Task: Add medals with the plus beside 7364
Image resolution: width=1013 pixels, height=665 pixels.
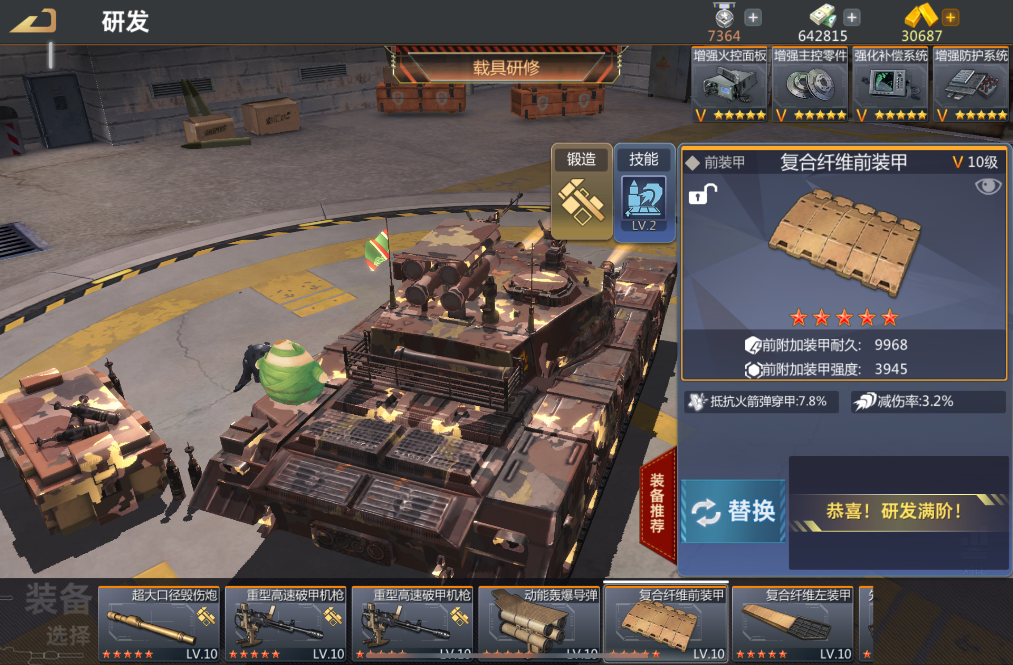Action: [753, 18]
